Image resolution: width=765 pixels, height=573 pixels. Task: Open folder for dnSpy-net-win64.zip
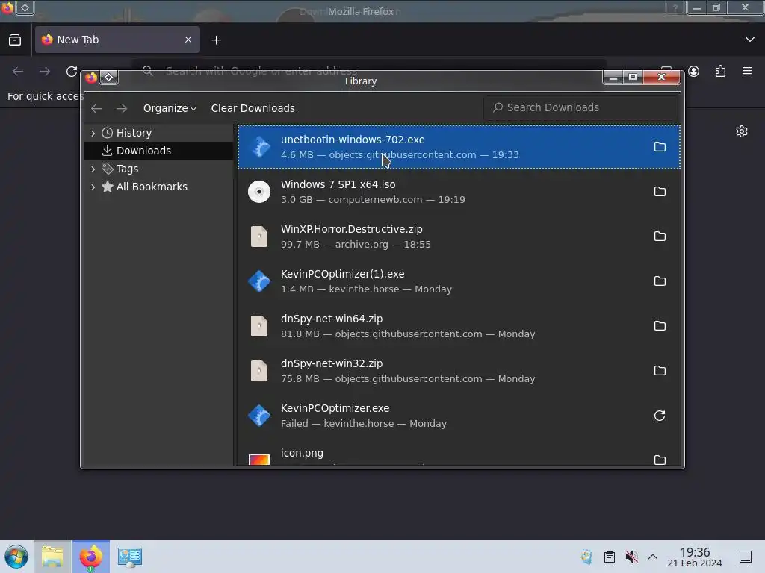pos(660,326)
